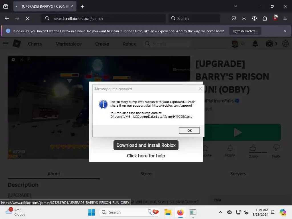The image size is (292, 219).
Task: Open the cloud sync tray icon
Action: point(230,212)
